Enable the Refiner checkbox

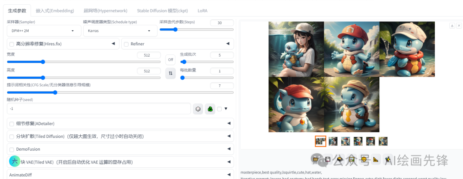(126, 44)
